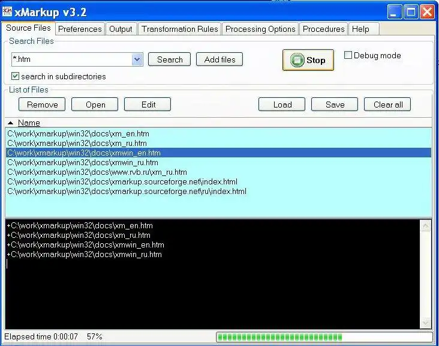439x346 pixels.
Task: Click the Search button
Action: point(169,59)
